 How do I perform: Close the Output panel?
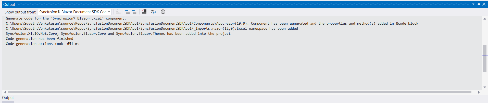tap(484, 4)
